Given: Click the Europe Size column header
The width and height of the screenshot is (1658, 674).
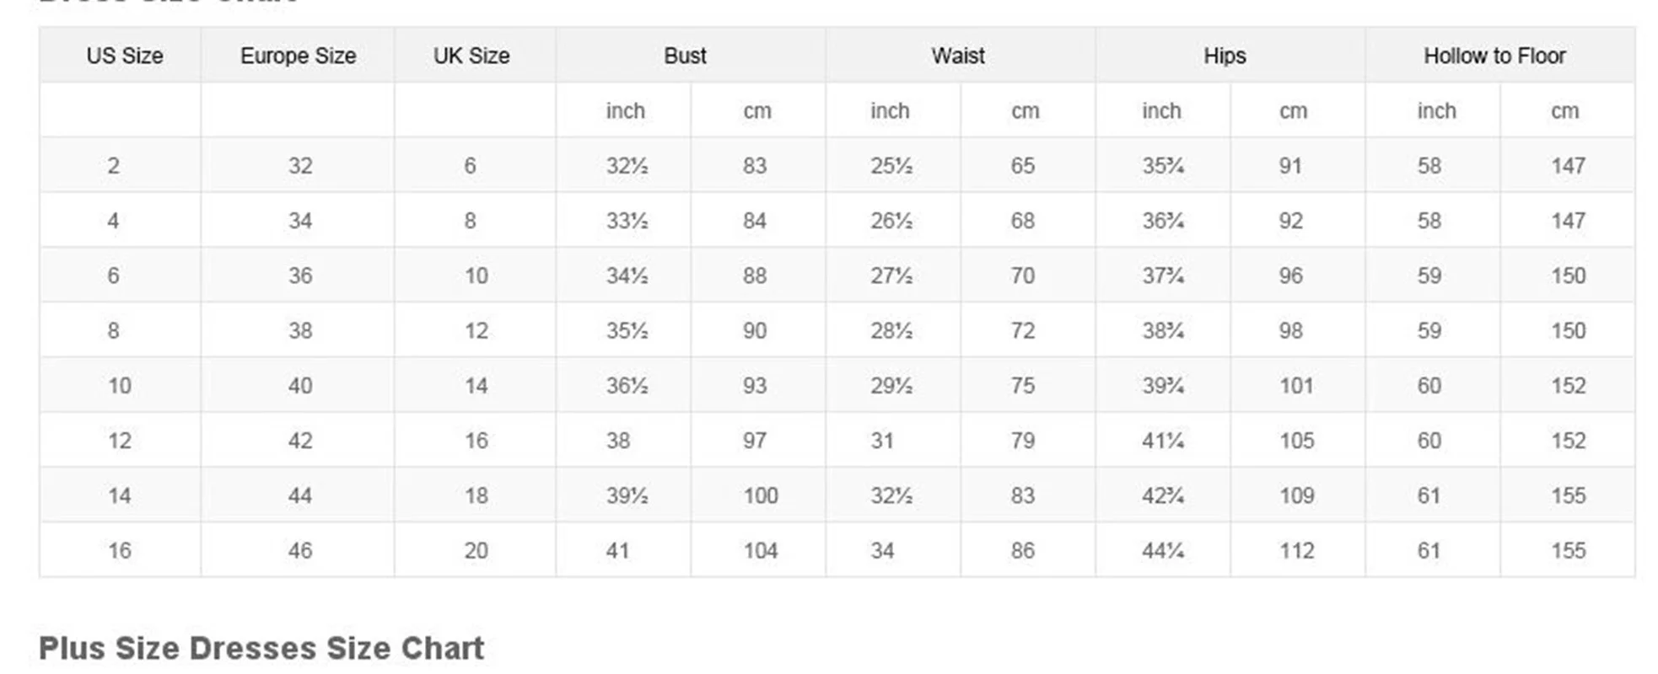Looking at the screenshot, I should (x=298, y=56).
